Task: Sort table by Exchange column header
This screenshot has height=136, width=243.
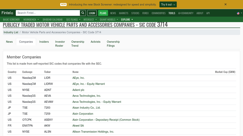Action: [27, 72]
